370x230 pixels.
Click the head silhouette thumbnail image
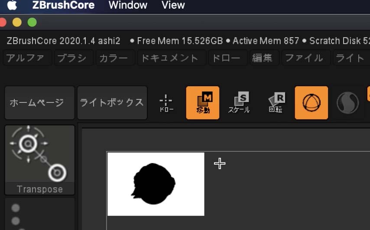pos(156,184)
